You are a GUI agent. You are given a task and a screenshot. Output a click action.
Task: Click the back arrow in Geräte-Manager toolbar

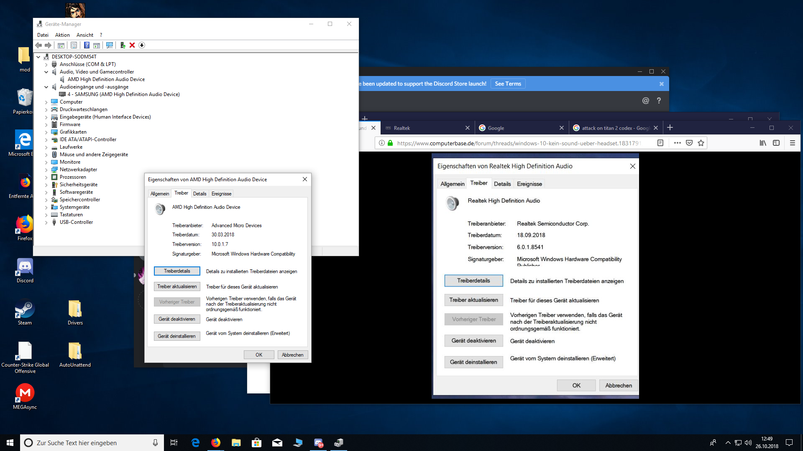(x=38, y=45)
